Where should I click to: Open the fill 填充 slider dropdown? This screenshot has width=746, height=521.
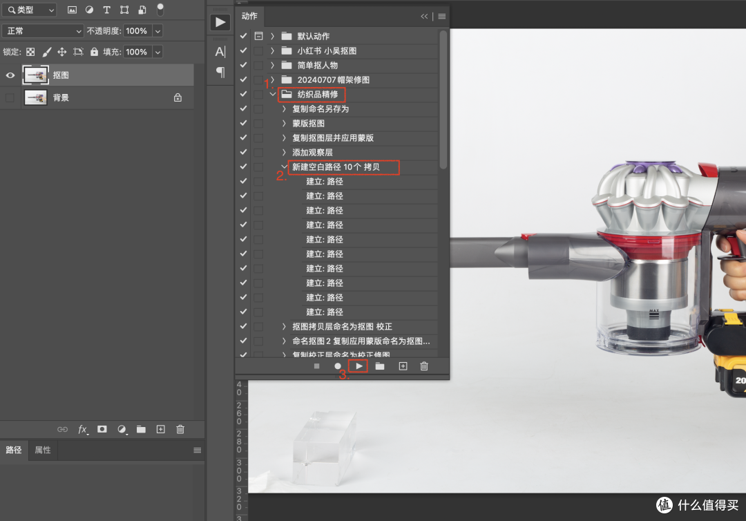[158, 52]
